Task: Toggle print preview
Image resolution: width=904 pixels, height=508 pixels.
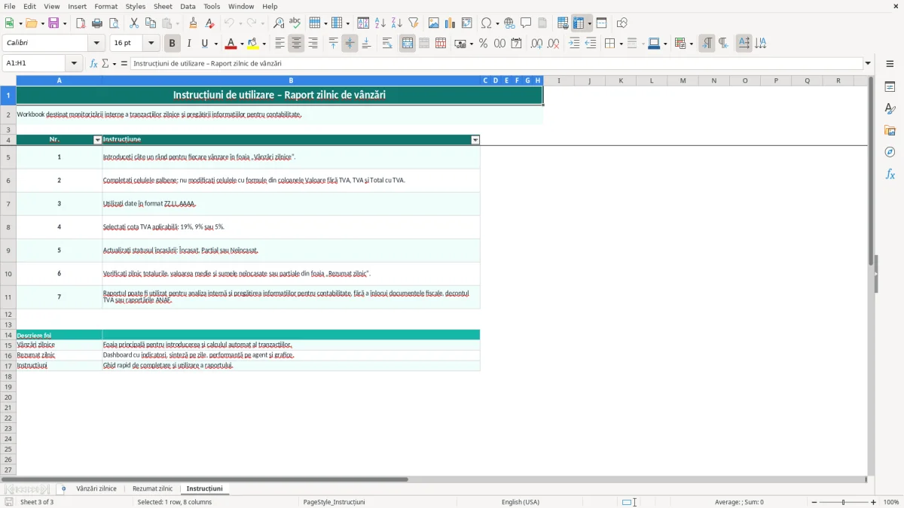Action: pos(114,23)
